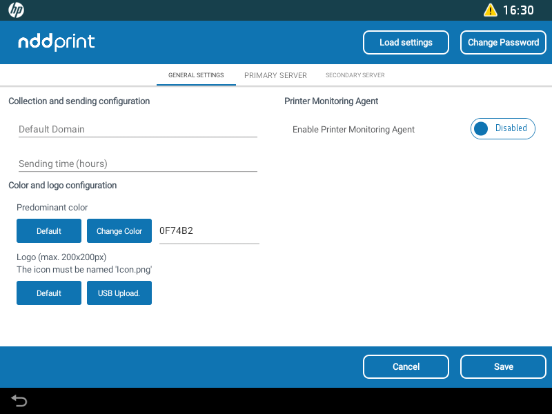Click Change Color for predominant color
The height and width of the screenshot is (414, 552).
[119, 230]
